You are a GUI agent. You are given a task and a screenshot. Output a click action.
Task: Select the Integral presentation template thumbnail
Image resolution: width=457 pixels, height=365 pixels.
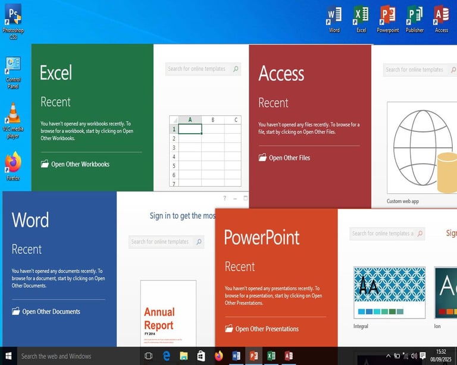click(x=389, y=292)
